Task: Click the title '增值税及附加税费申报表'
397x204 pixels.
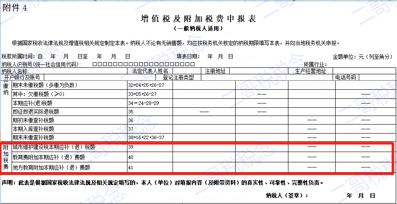Action: pos(198,19)
